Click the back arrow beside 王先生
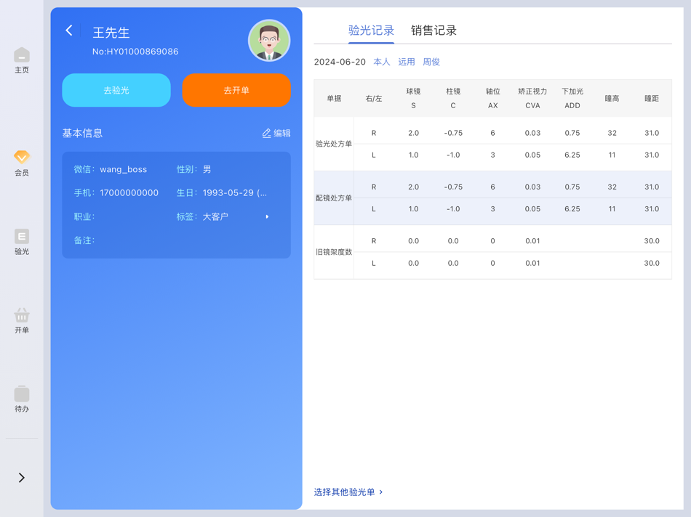Image resolution: width=691 pixels, height=517 pixels. tap(68, 31)
